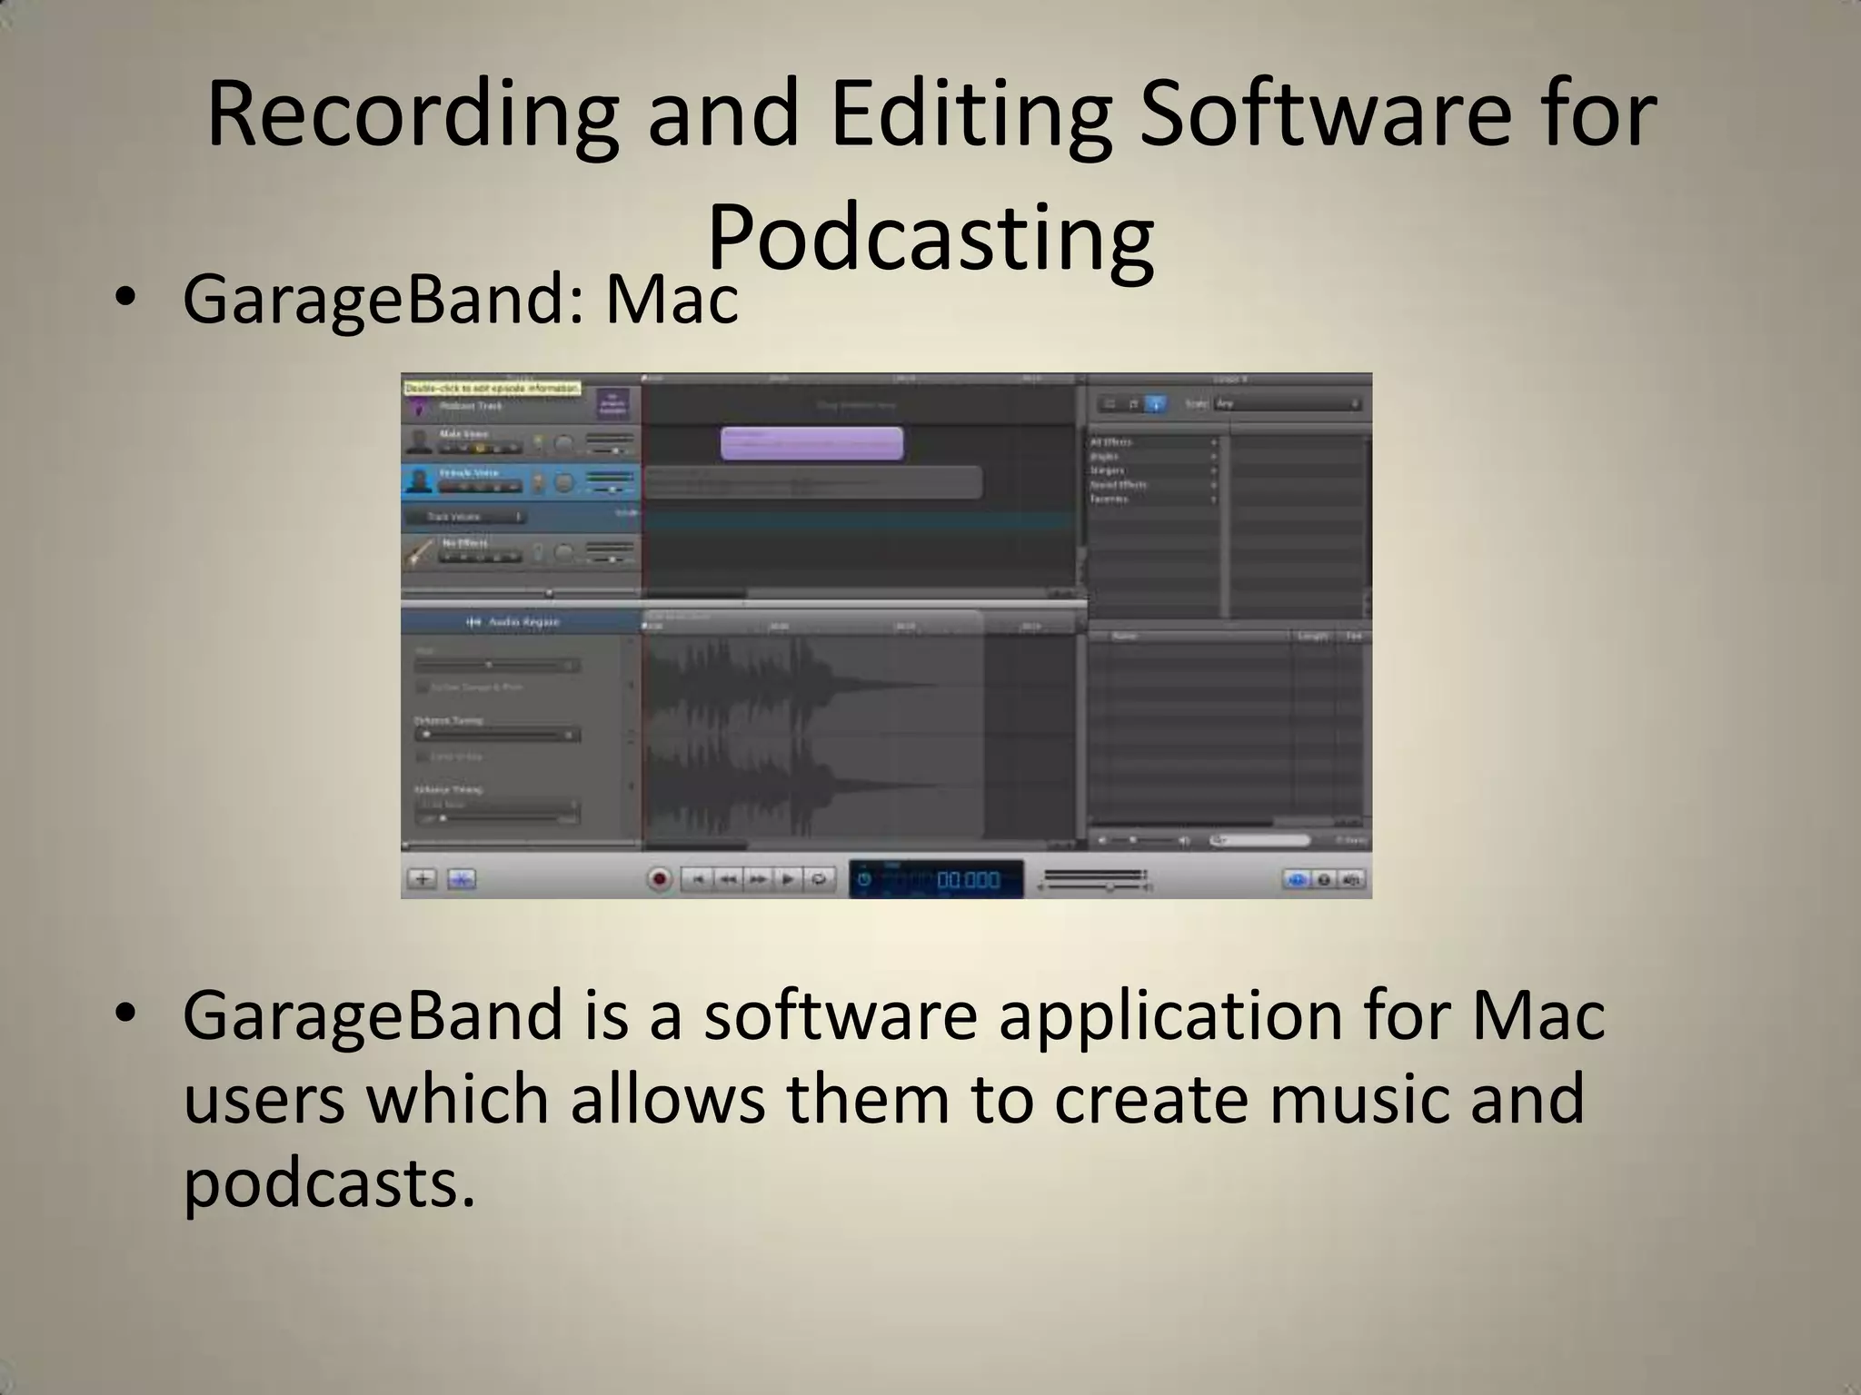
Task: Start recording with the red Record button
Action: coord(660,879)
